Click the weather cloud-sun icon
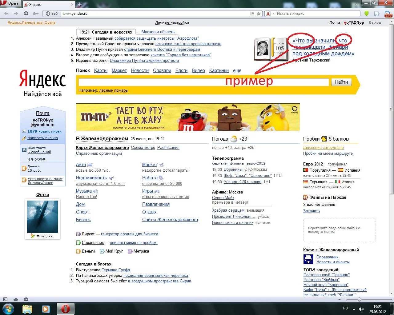The width and height of the screenshot is (394, 315). 234,139
